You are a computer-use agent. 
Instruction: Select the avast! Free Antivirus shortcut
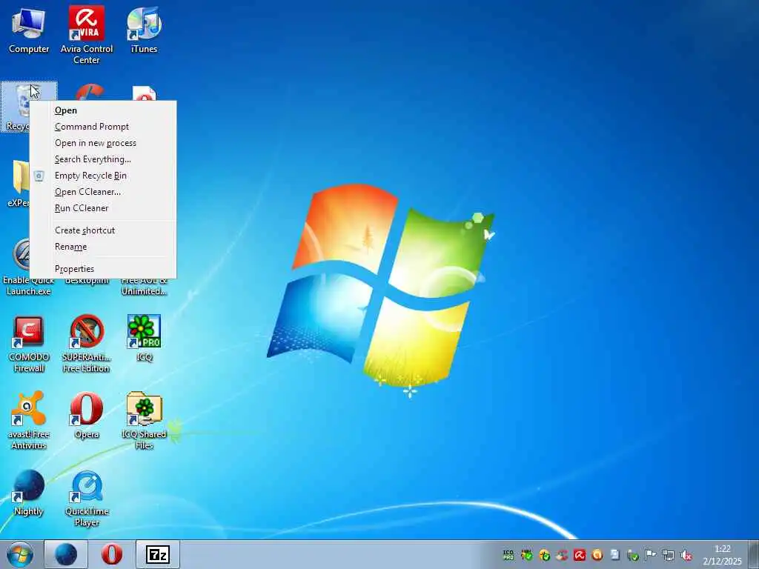coord(29,421)
